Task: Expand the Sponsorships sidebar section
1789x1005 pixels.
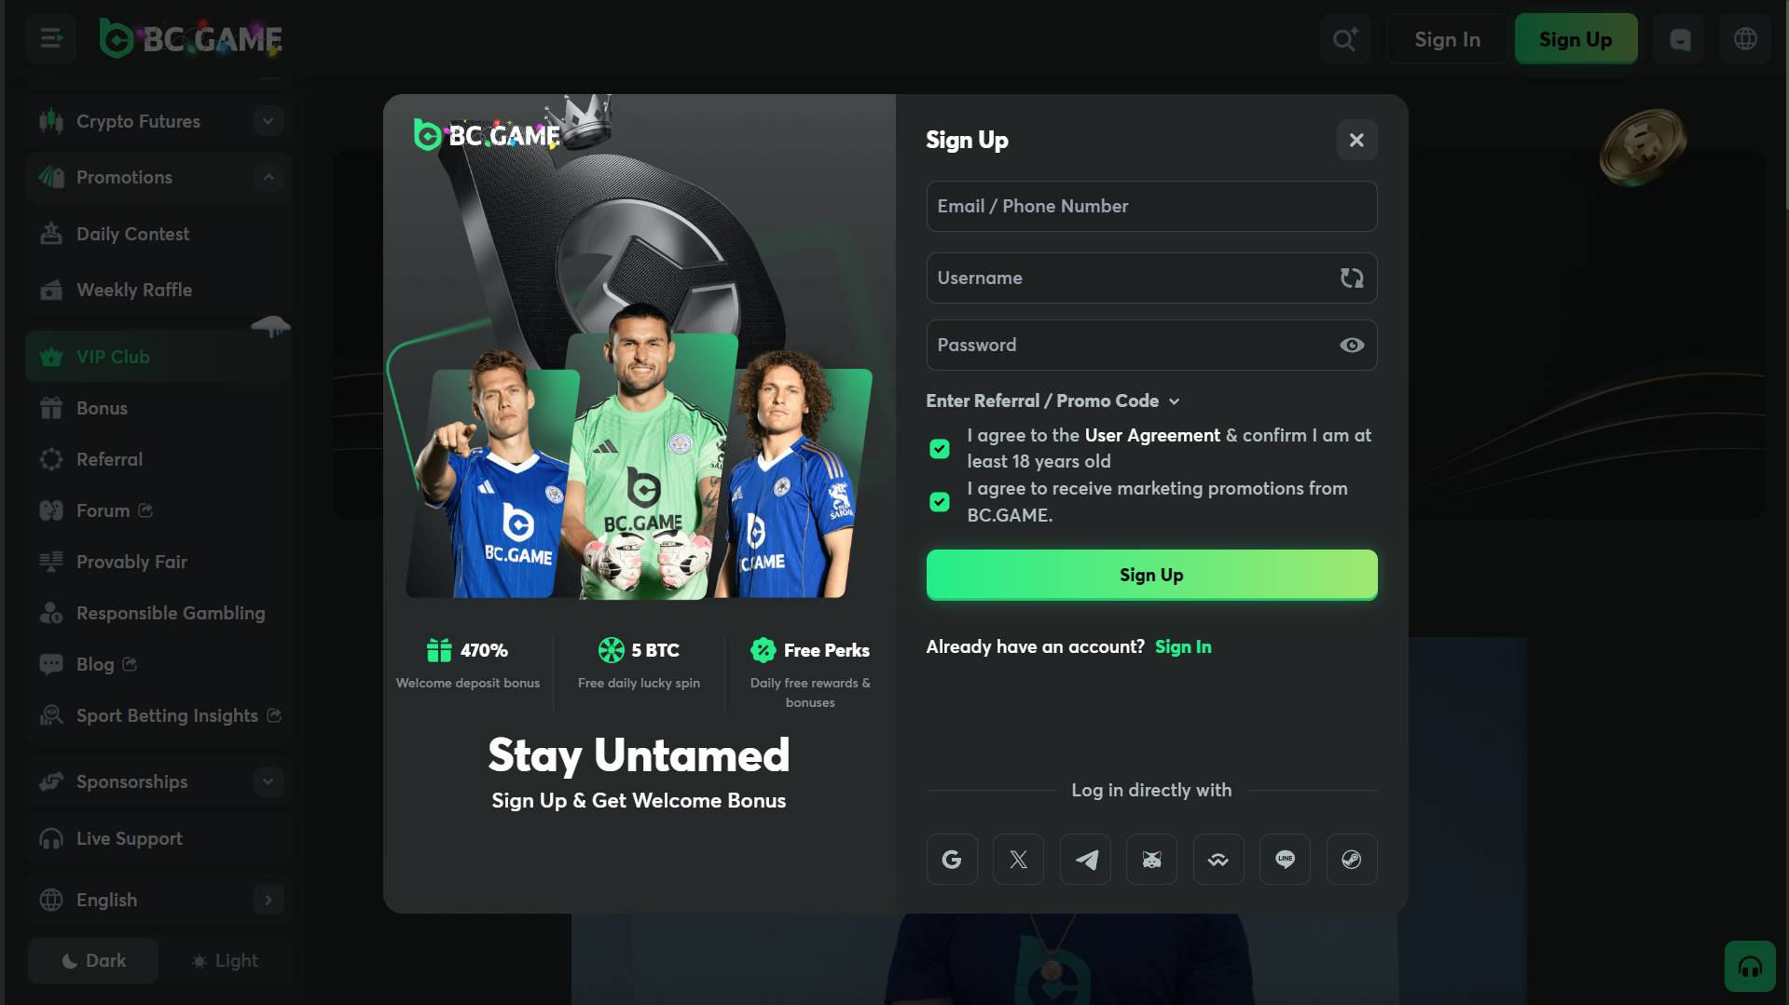Action: (x=158, y=781)
